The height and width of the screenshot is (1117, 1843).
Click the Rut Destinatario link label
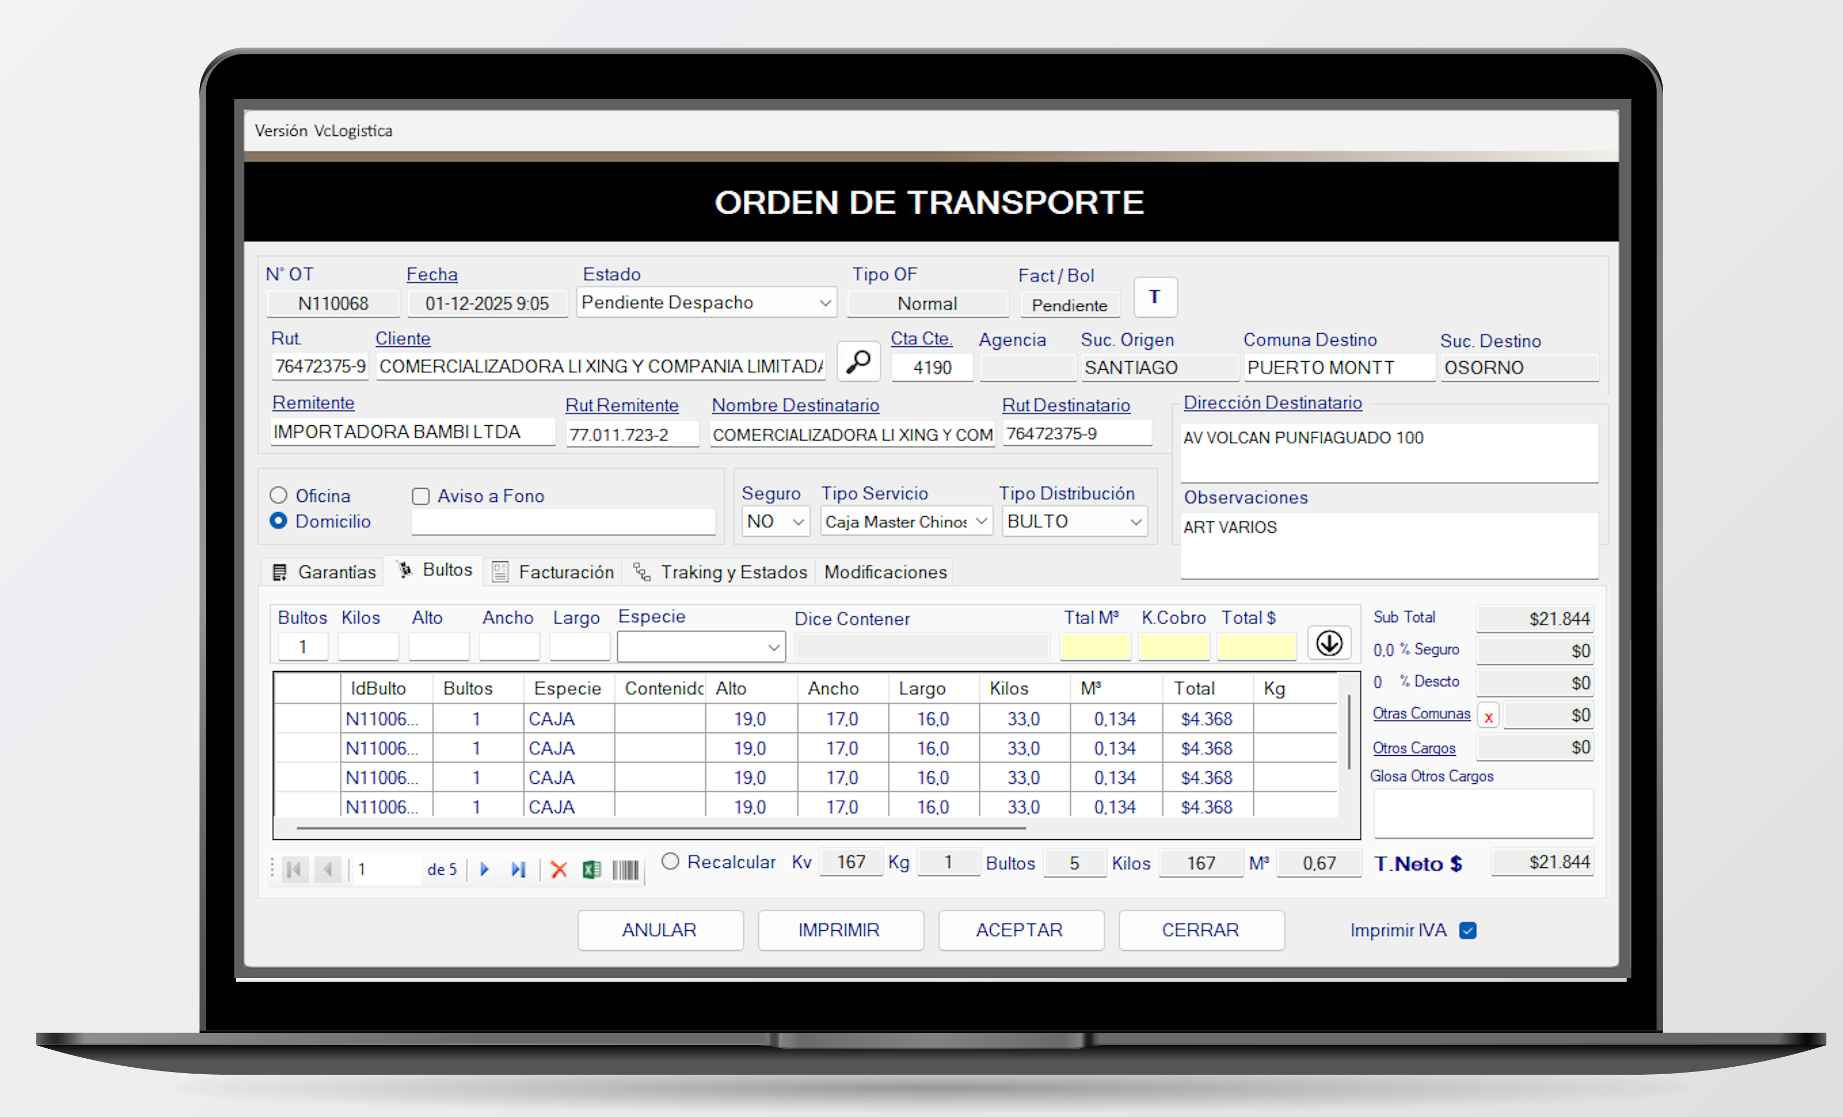pyautogui.click(x=1066, y=405)
